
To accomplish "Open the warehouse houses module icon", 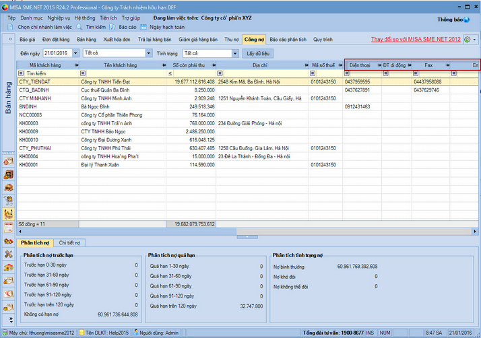I will (9, 241).
